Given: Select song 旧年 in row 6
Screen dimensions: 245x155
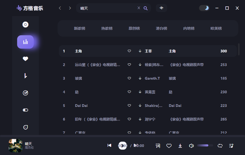Looking at the screenshot, I should 97,119.
